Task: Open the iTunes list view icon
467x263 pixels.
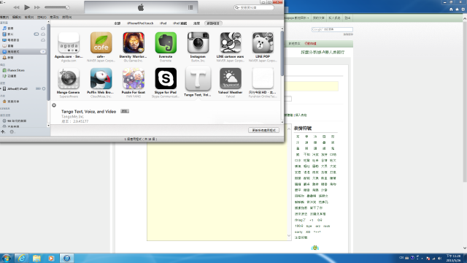Action: tap(190, 7)
